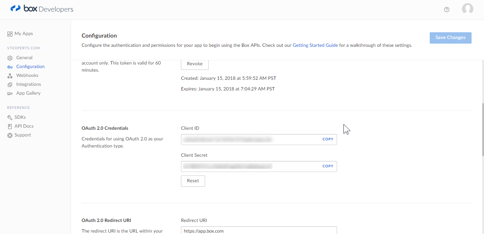Copy the Client ID value
The height and width of the screenshot is (234, 484).
tap(328, 139)
